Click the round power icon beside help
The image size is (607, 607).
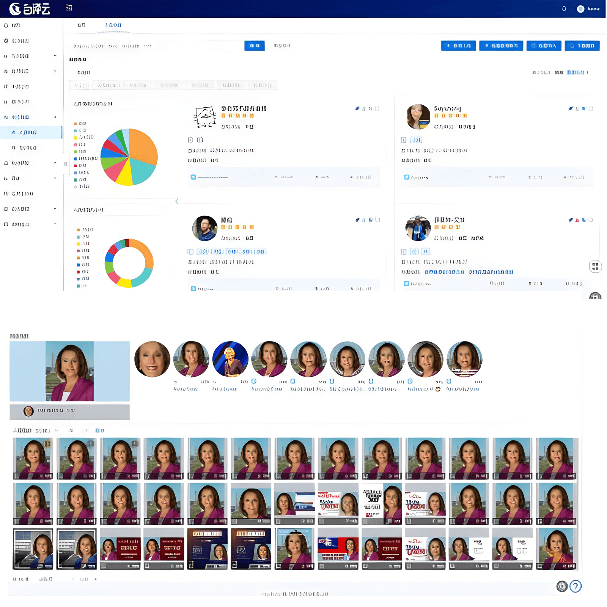click(562, 586)
